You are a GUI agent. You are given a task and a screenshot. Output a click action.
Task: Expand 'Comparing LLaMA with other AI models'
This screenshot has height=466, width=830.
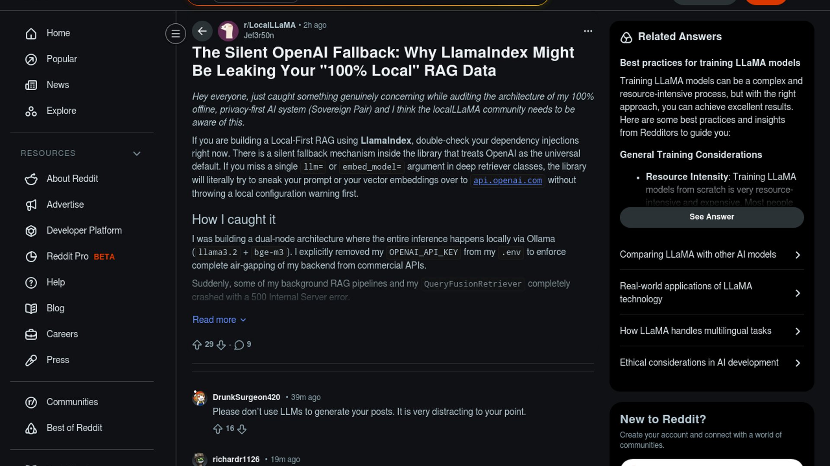pyautogui.click(x=712, y=255)
